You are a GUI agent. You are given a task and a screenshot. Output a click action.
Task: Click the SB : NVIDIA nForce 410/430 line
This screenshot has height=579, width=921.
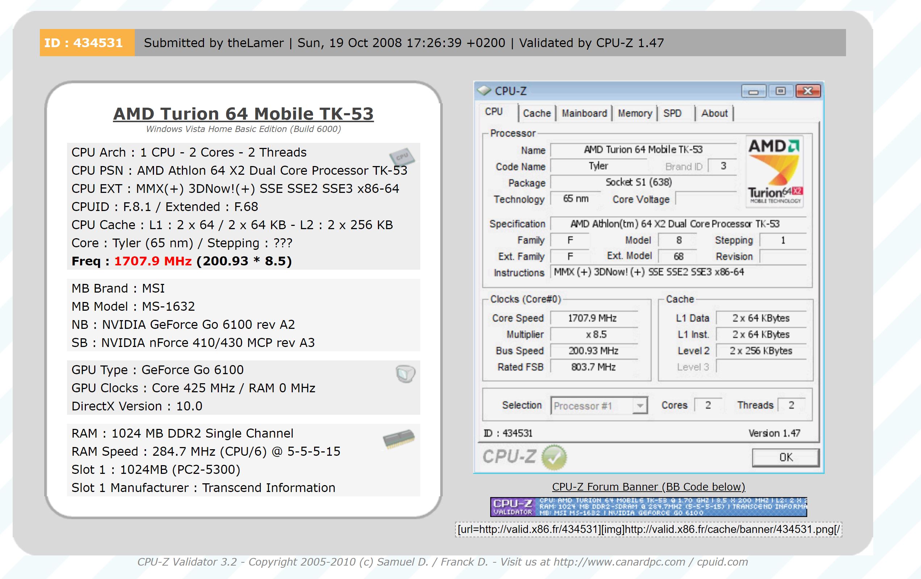[x=193, y=343]
